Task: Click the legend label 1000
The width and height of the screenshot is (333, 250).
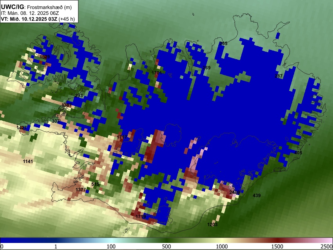Action: point(222,246)
